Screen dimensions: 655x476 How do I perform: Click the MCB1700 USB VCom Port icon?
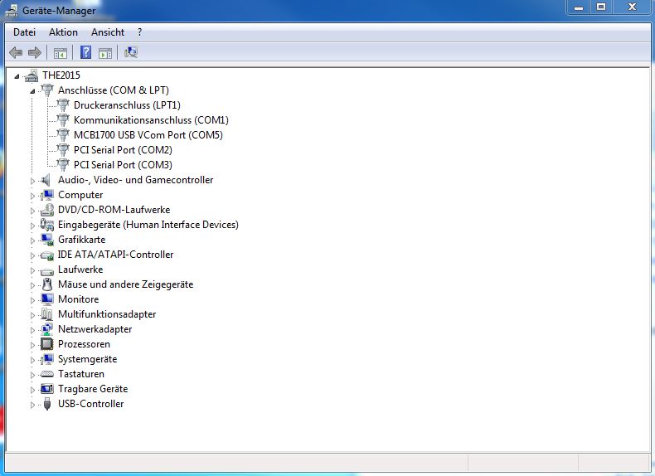pos(63,135)
